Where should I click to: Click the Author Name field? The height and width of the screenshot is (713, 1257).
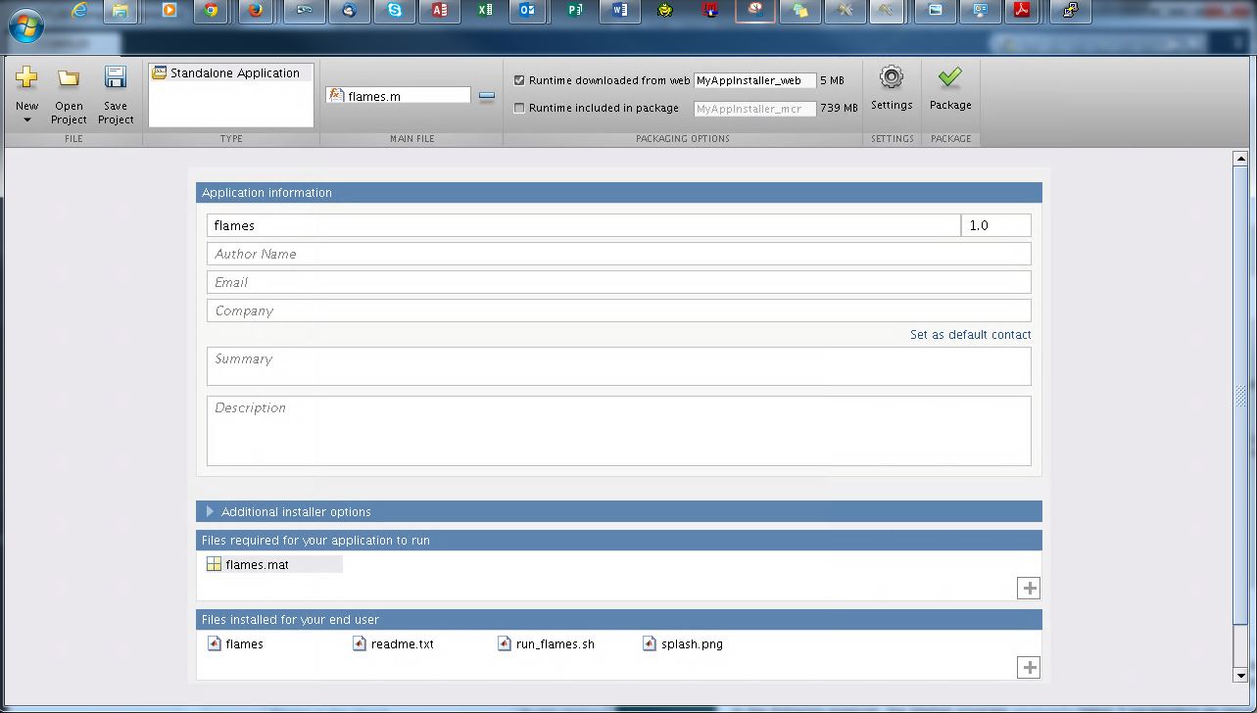pos(618,254)
